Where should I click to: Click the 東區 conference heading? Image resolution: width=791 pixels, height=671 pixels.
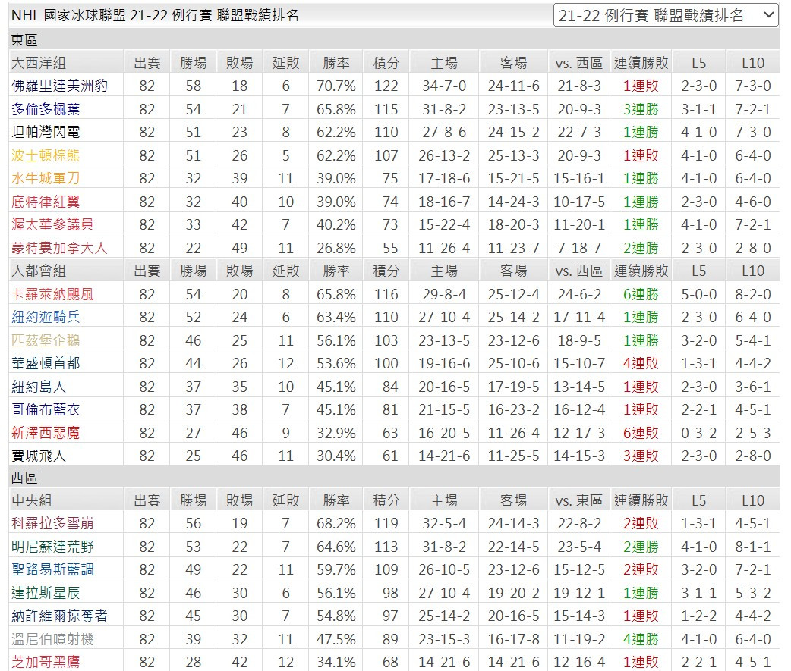(x=25, y=39)
